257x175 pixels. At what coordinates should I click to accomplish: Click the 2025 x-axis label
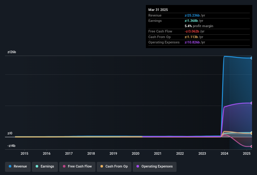(247, 153)
